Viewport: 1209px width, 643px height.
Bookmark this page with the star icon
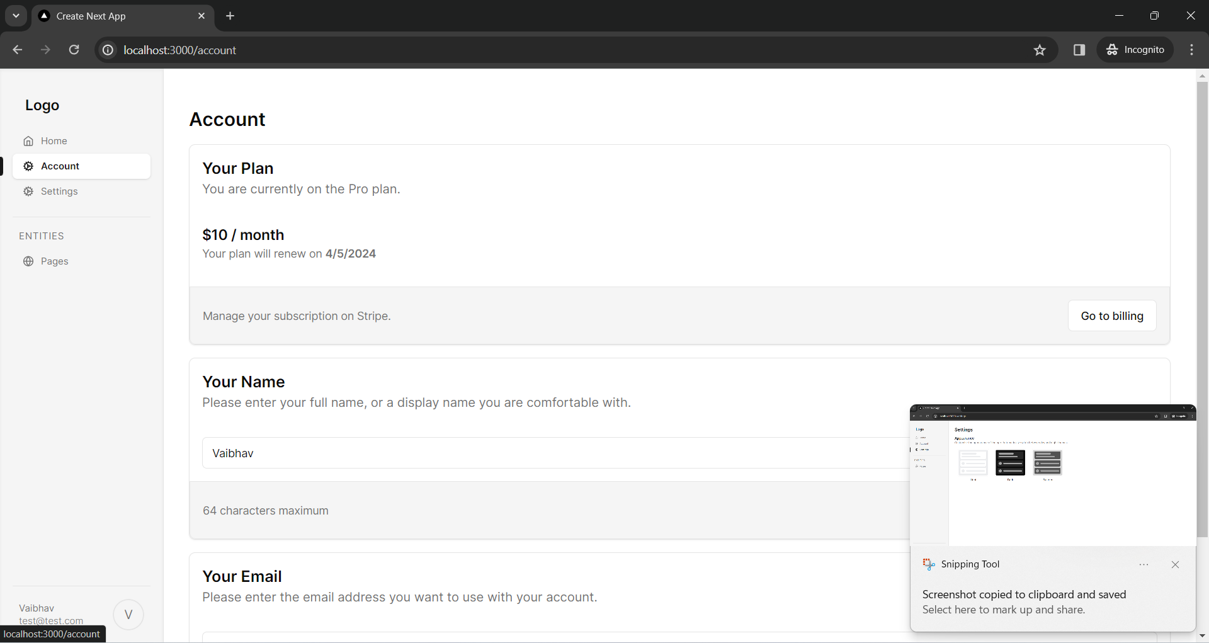pos(1040,50)
